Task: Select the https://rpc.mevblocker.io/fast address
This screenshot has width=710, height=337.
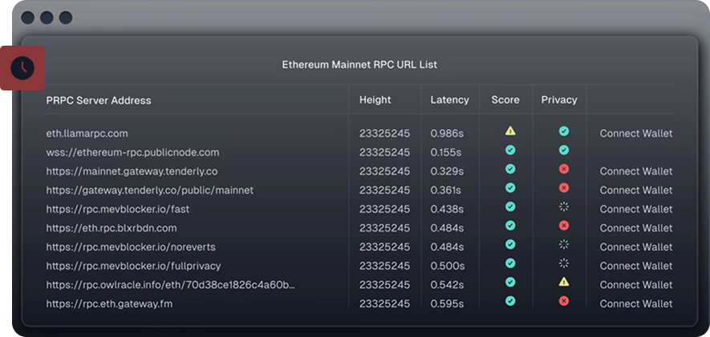Action: point(118,209)
